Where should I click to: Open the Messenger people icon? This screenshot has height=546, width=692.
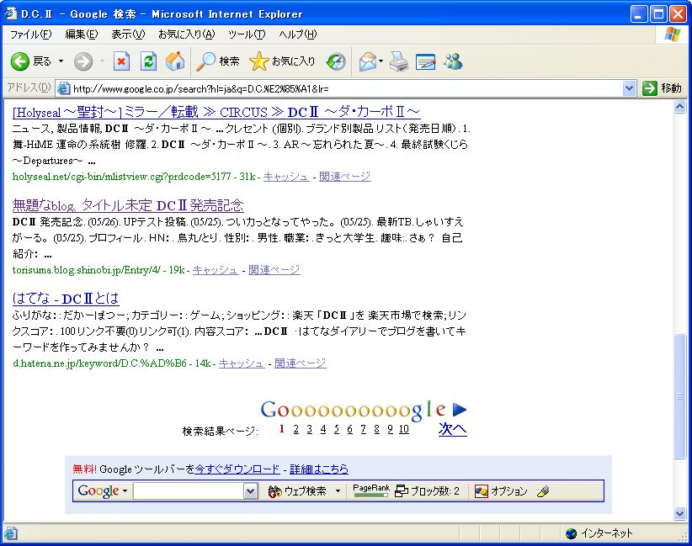453,61
